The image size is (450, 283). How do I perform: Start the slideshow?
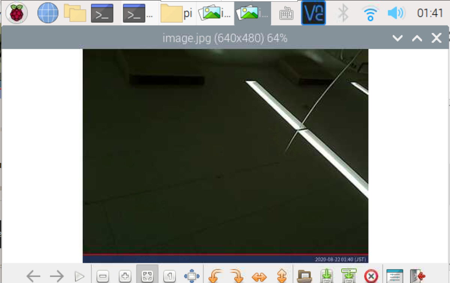pyautogui.click(x=80, y=276)
